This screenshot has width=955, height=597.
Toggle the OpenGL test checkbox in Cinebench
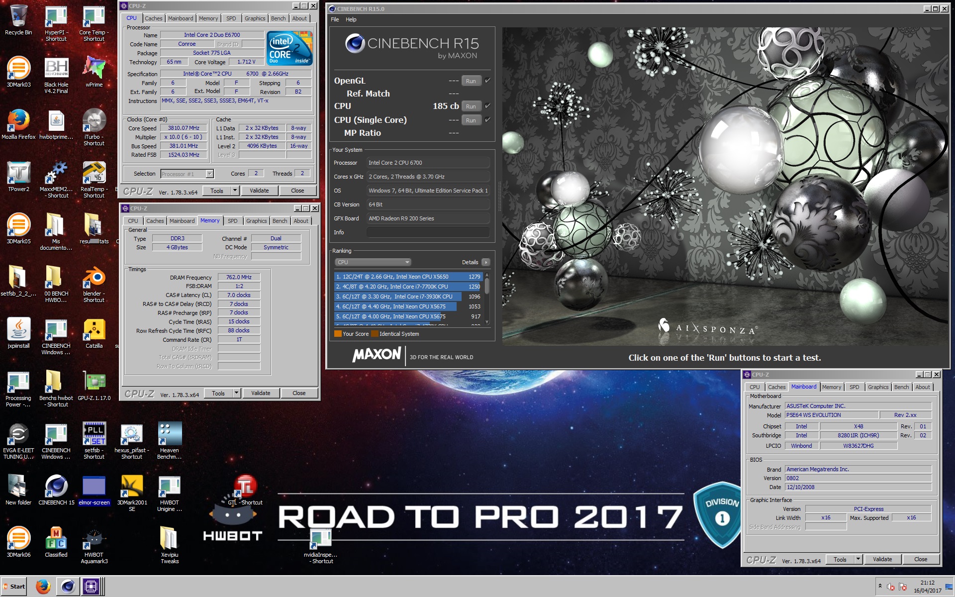[487, 80]
